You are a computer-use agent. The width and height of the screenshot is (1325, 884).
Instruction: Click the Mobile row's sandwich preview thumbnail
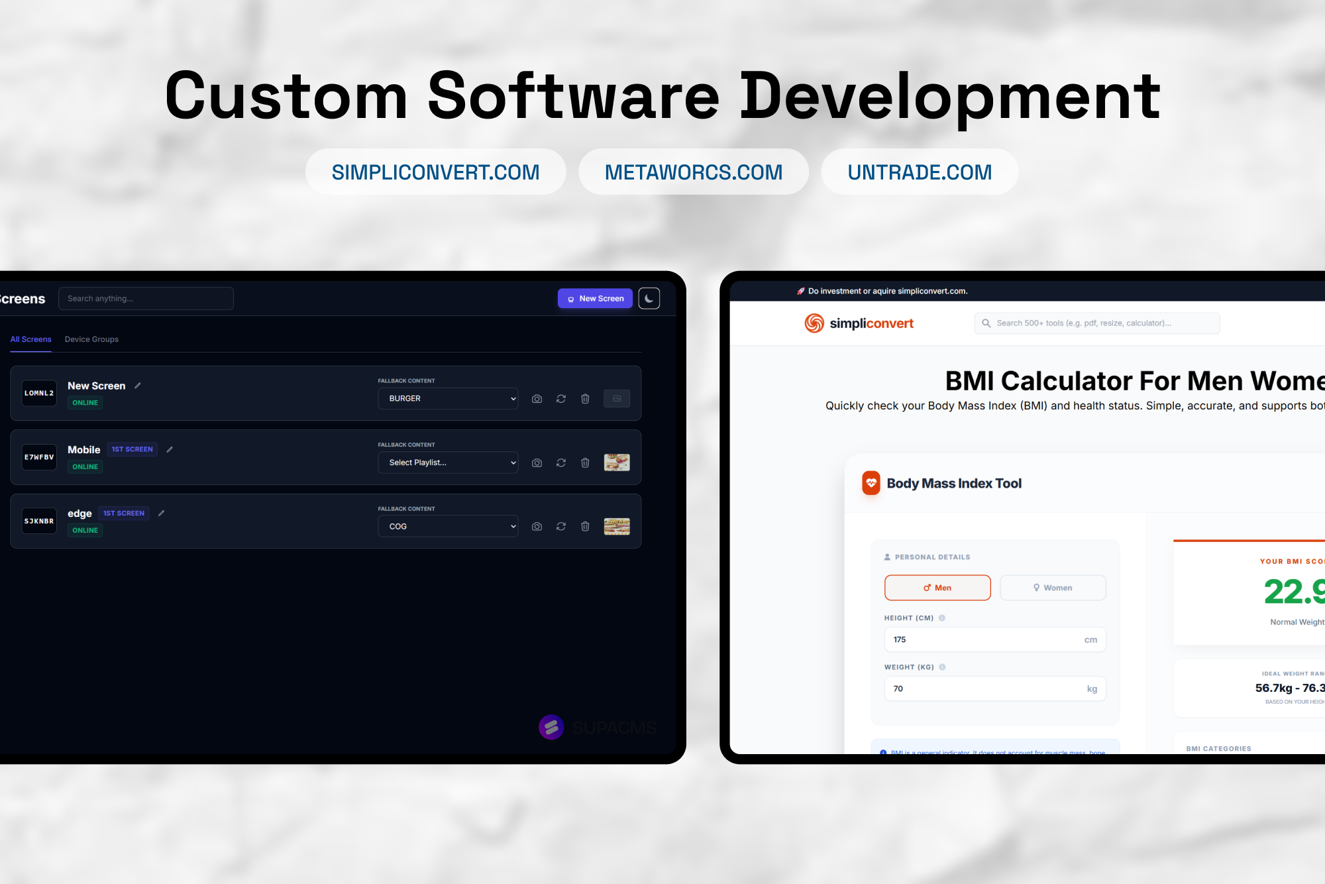click(x=617, y=463)
